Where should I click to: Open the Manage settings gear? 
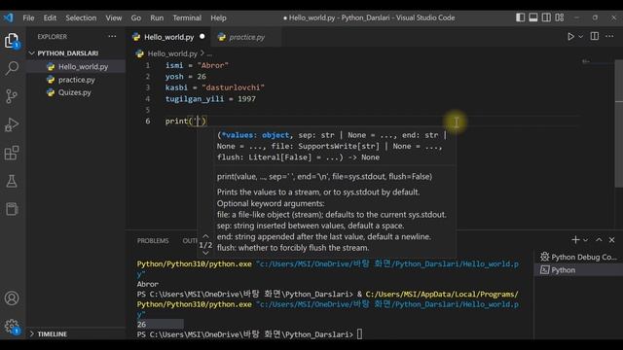tap(12, 327)
